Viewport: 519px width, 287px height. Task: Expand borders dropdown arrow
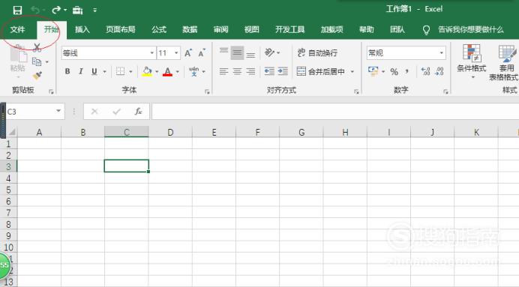click(x=130, y=71)
